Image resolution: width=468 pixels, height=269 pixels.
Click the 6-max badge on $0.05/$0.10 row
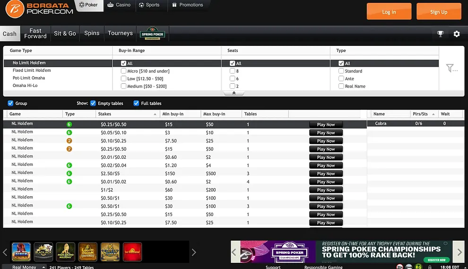pyautogui.click(x=69, y=132)
